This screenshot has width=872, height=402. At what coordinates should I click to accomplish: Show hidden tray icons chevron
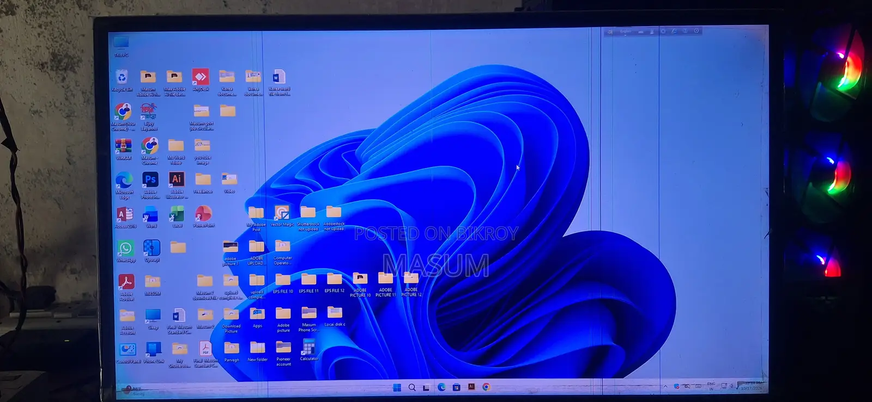point(665,387)
